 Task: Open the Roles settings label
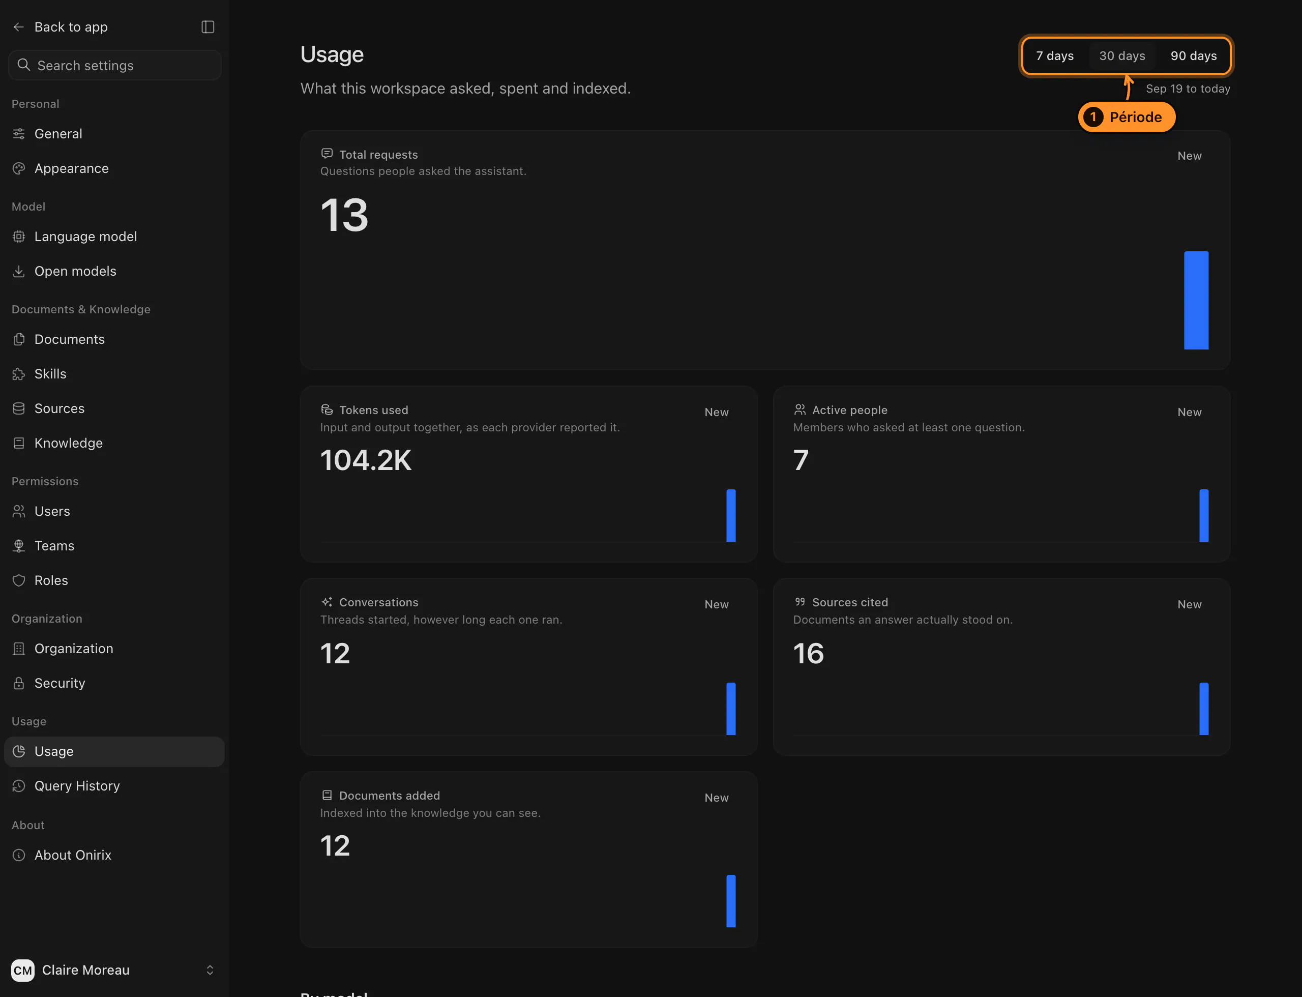coord(51,580)
